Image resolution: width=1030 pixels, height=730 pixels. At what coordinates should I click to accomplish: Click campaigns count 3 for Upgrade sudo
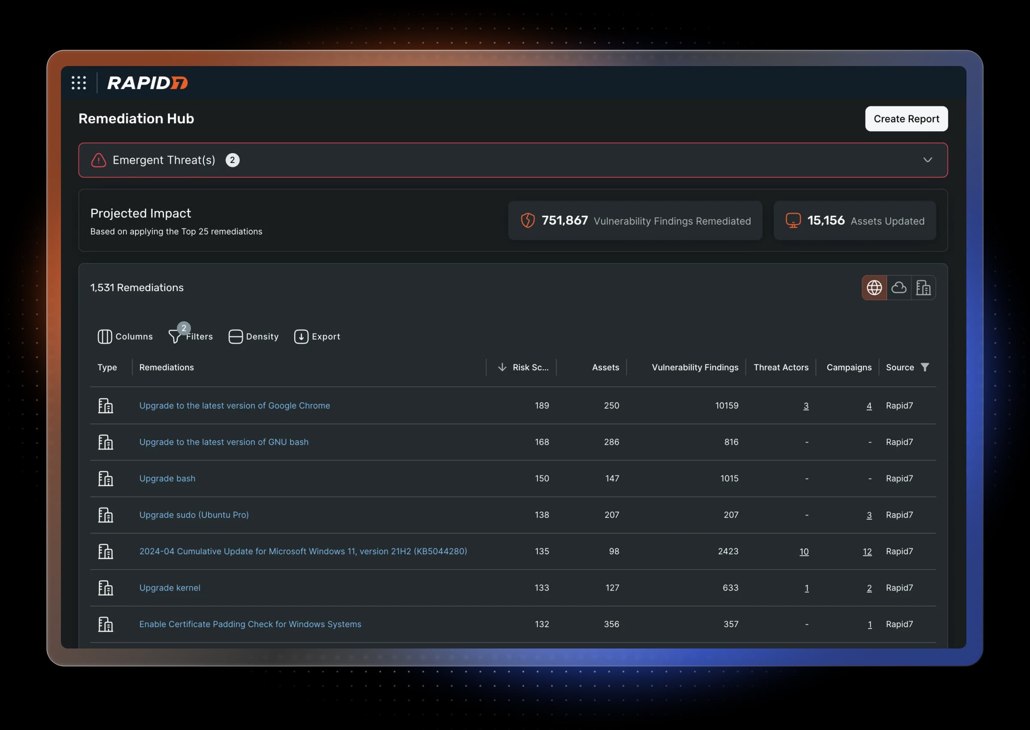click(869, 515)
